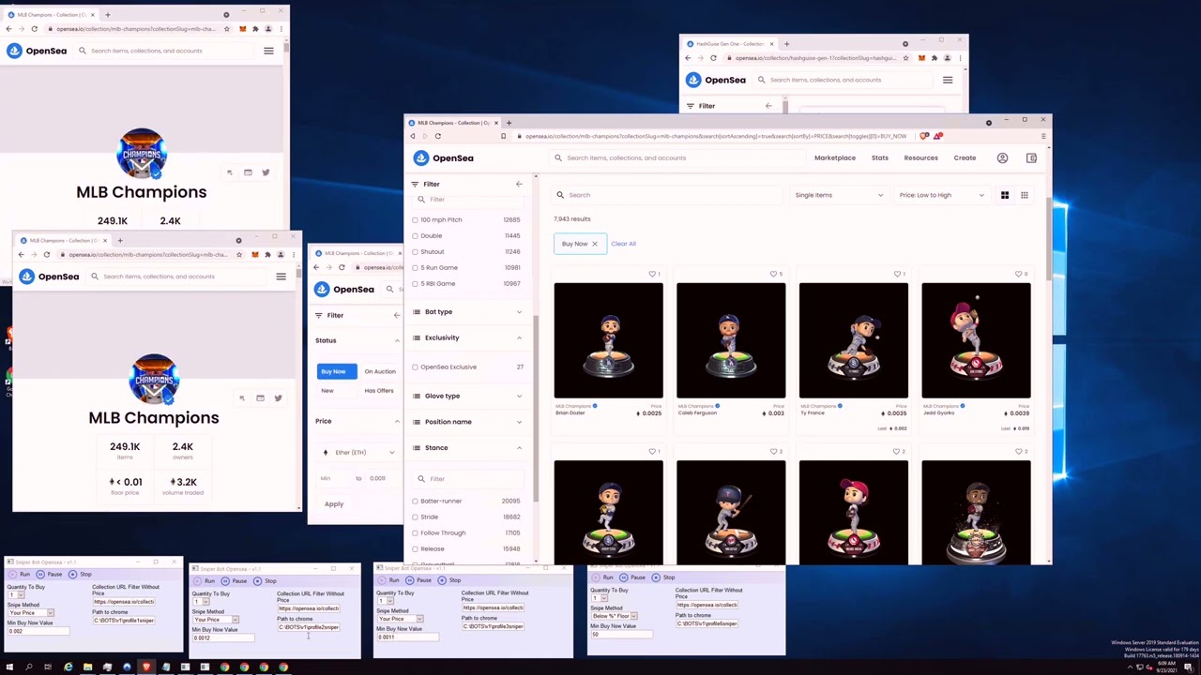Click On Auction status button
The width and height of the screenshot is (1201, 675).
(x=380, y=371)
